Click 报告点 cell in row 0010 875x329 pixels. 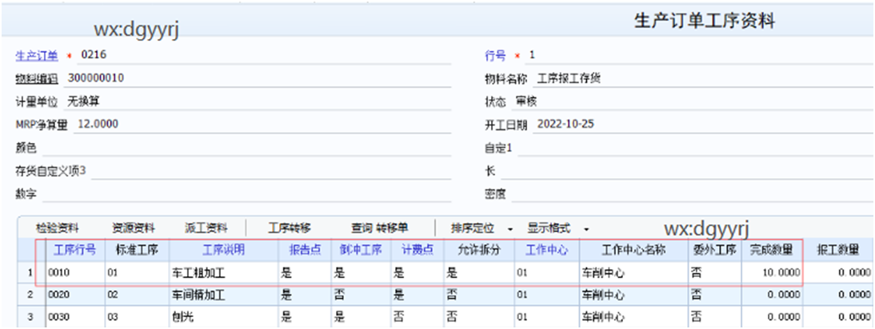305,273
